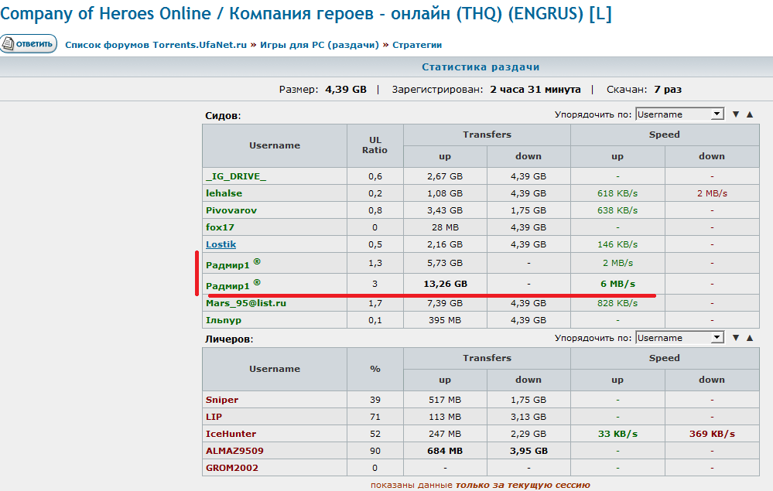Open the Стратегии subforum link

tap(417, 45)
